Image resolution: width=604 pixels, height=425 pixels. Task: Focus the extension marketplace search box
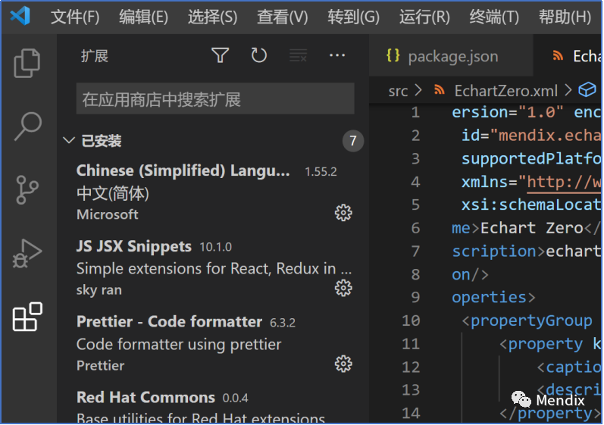215,99
